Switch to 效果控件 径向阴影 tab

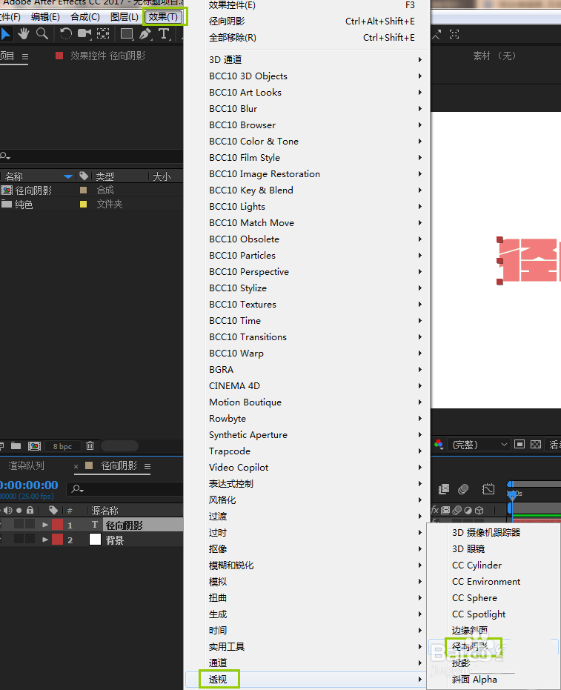click(x=107, y=56)
